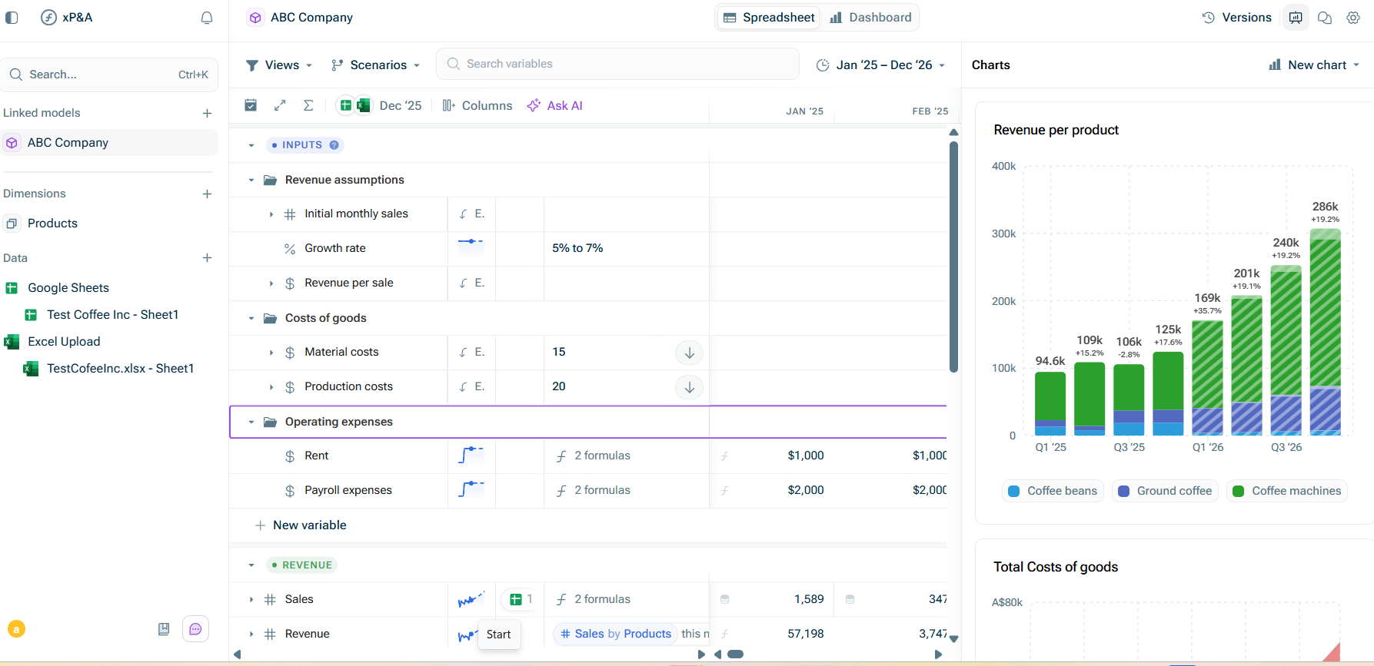Viewport: 1374px width, 666px height.
Task: Click the Search variables field
Action: coord(617,64)
